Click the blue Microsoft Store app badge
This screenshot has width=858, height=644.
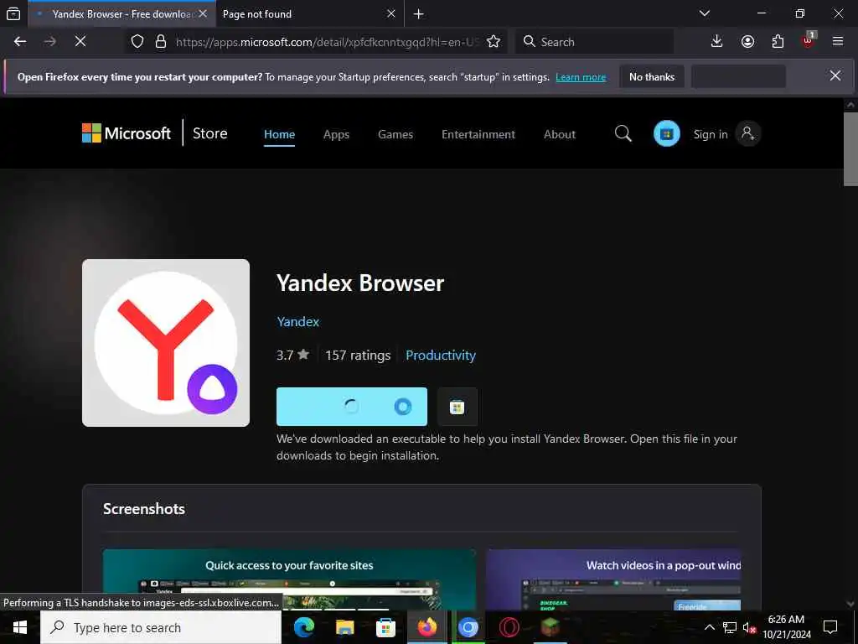[666, 133]
